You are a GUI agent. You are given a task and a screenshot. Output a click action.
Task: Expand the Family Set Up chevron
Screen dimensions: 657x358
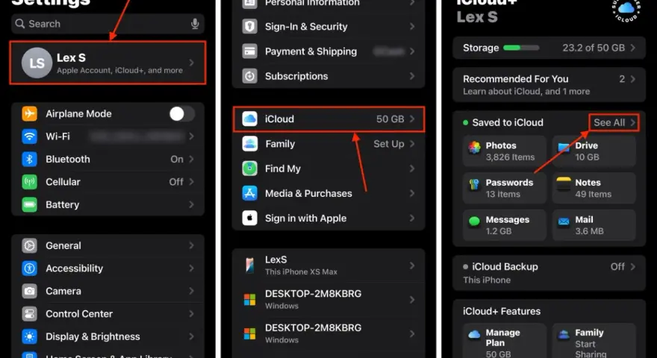click(412, 144)
